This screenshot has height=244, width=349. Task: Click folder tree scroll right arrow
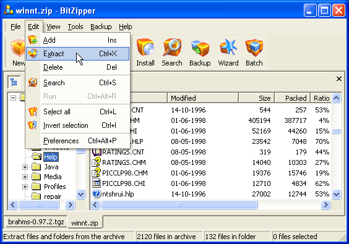click(71, 204)
